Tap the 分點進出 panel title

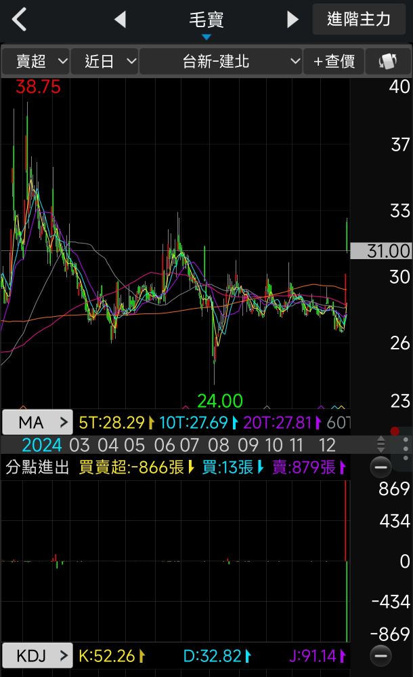click(37, 467)
